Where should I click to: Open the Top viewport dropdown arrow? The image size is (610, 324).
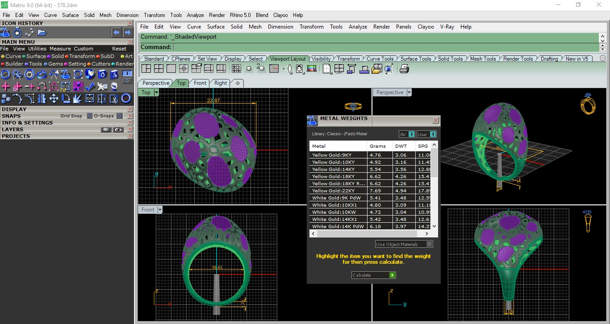click(156, 92)
